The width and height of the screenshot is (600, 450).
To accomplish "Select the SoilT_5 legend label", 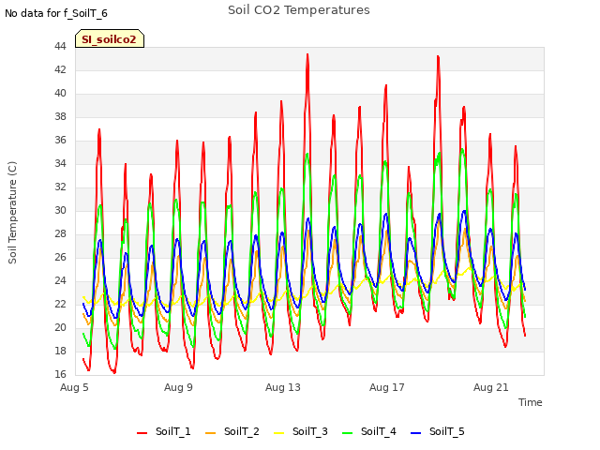I will [x=446, y=431].
